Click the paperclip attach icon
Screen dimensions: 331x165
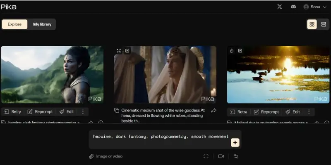tap(91, 156)
